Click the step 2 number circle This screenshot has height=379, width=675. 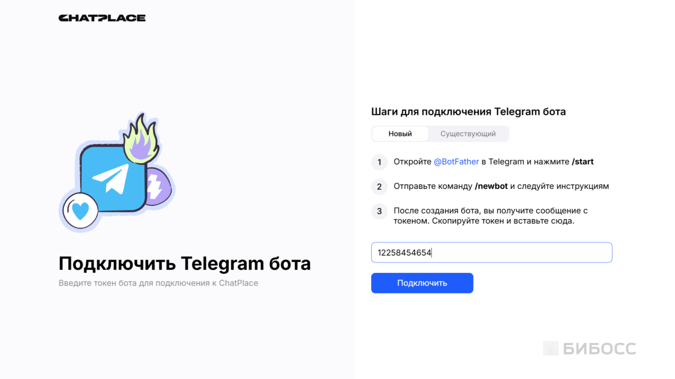[379, 187]
